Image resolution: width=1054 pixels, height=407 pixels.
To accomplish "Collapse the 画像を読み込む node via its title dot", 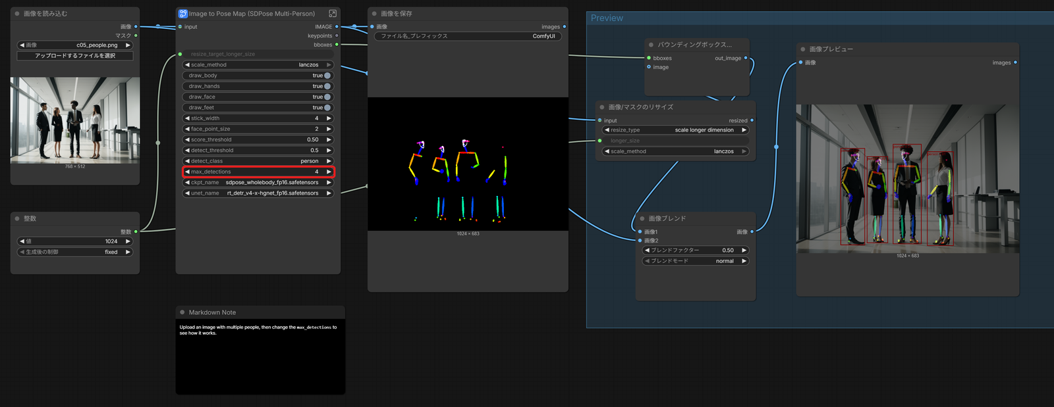I will [x=17, y=13].
